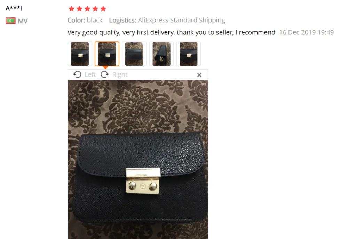This screenshot has width=348, height=239.
Task: Open the first review photo thumbnail
Action: [80, 54]
